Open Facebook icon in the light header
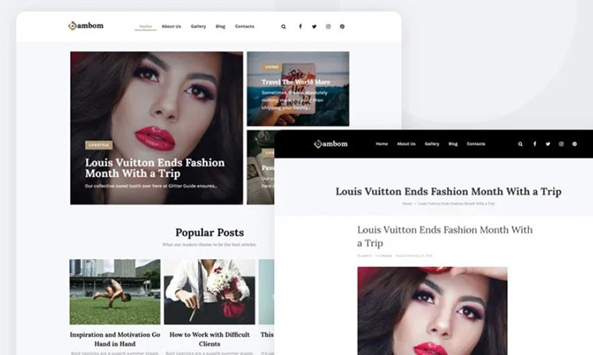Image resolution: width=593 pixels, height=355 pixels. [x=300, y=27]
